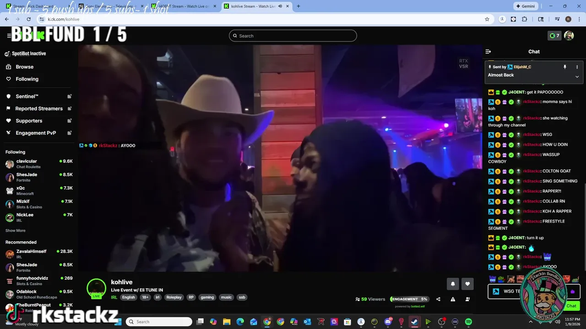Open ZavalaHimself in Recommended list

38,254
